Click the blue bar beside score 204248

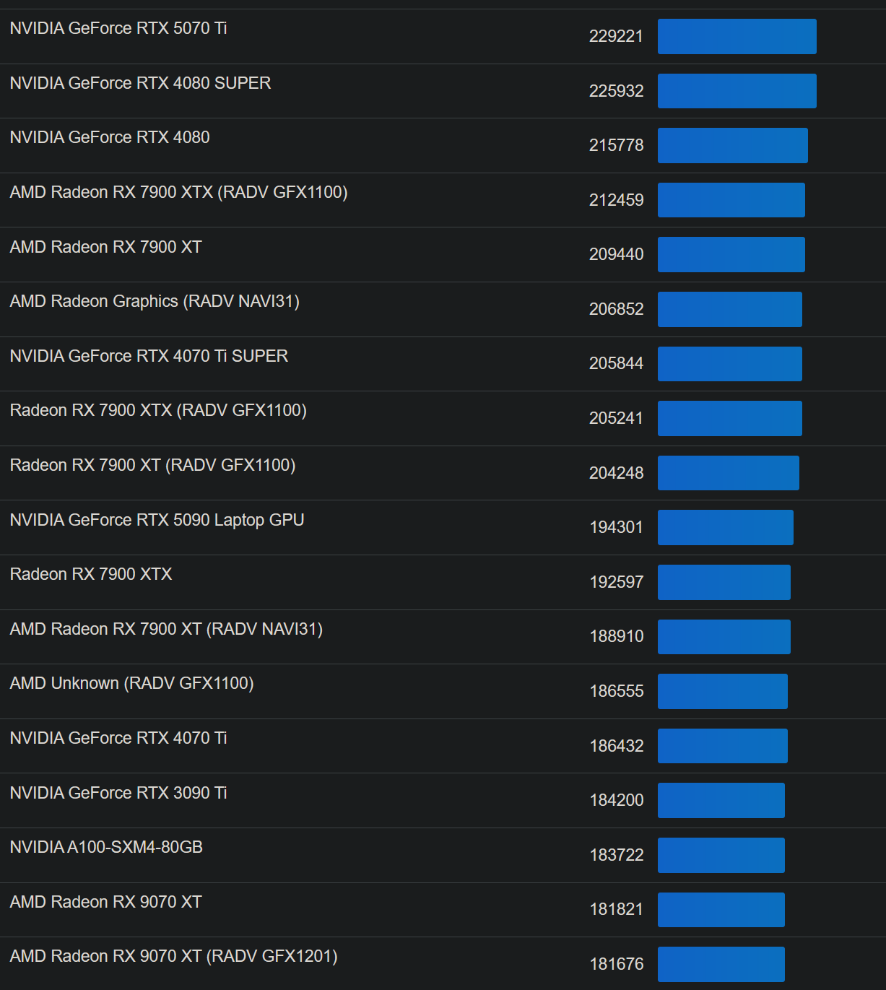[x=729, y=473]
